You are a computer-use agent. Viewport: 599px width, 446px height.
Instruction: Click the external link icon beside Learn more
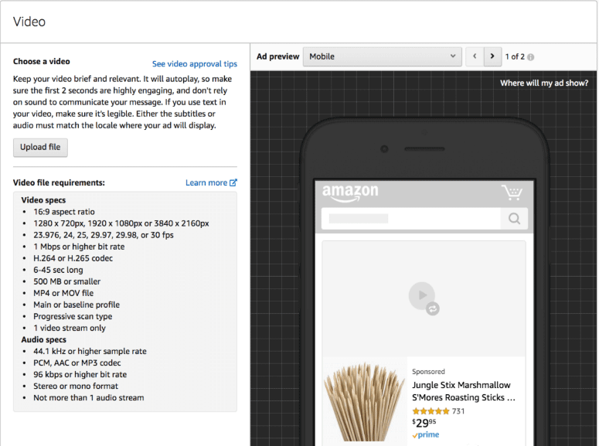(x=233, y=183)
